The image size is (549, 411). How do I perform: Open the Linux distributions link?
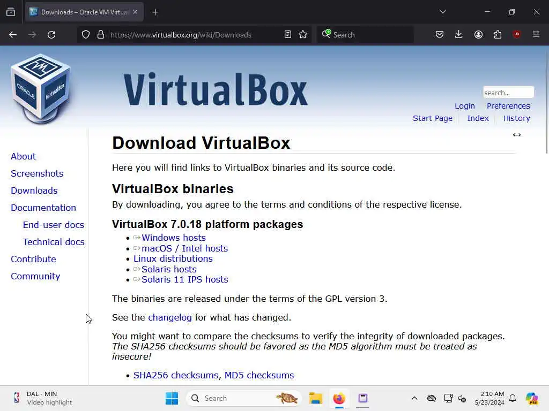(173, 258)
